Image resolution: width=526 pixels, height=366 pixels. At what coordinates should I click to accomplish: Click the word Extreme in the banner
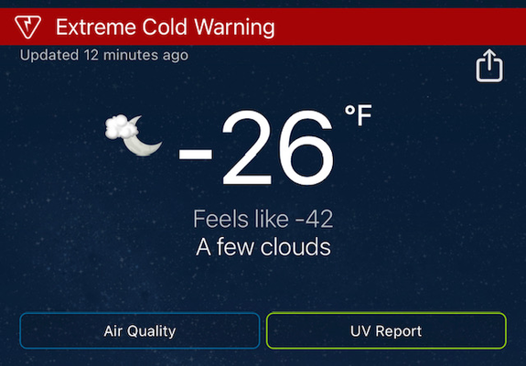tap(96, 27)
